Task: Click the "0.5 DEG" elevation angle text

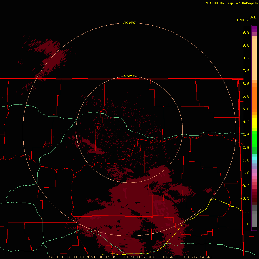Action: click(146, 257)
